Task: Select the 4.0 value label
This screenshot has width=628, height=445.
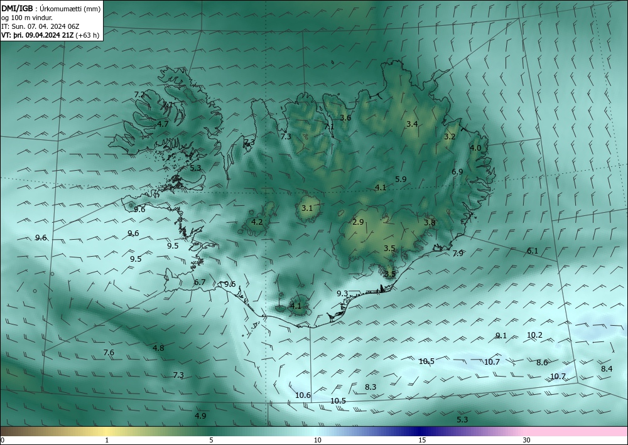Action: 475,148
